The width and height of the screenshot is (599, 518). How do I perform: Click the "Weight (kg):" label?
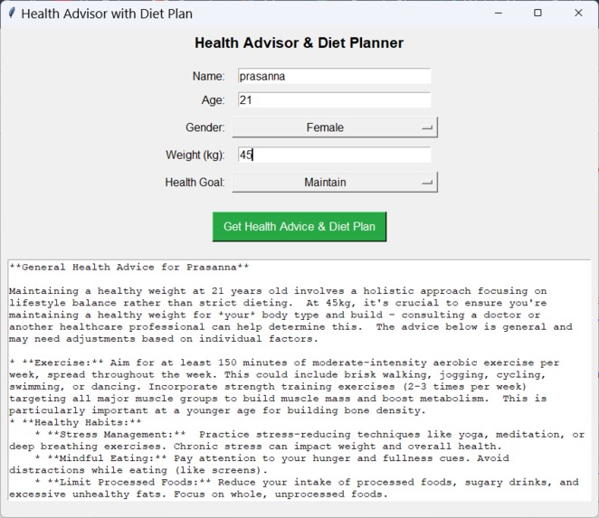(x=195, y=155)
